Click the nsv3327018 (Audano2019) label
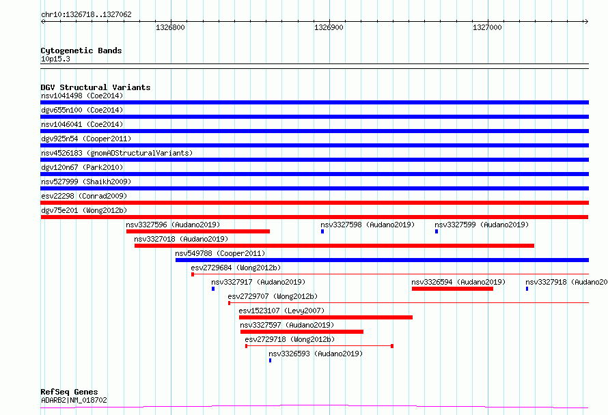The image size is (608, 415). (x=181, y=239)
